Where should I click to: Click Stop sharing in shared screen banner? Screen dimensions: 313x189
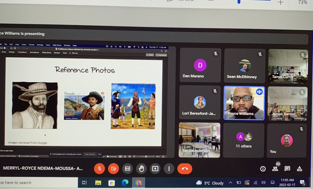pyautogui.click(x=90, y=154)
